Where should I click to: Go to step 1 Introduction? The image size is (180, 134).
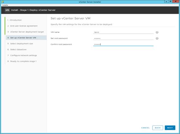coord(15,20)
